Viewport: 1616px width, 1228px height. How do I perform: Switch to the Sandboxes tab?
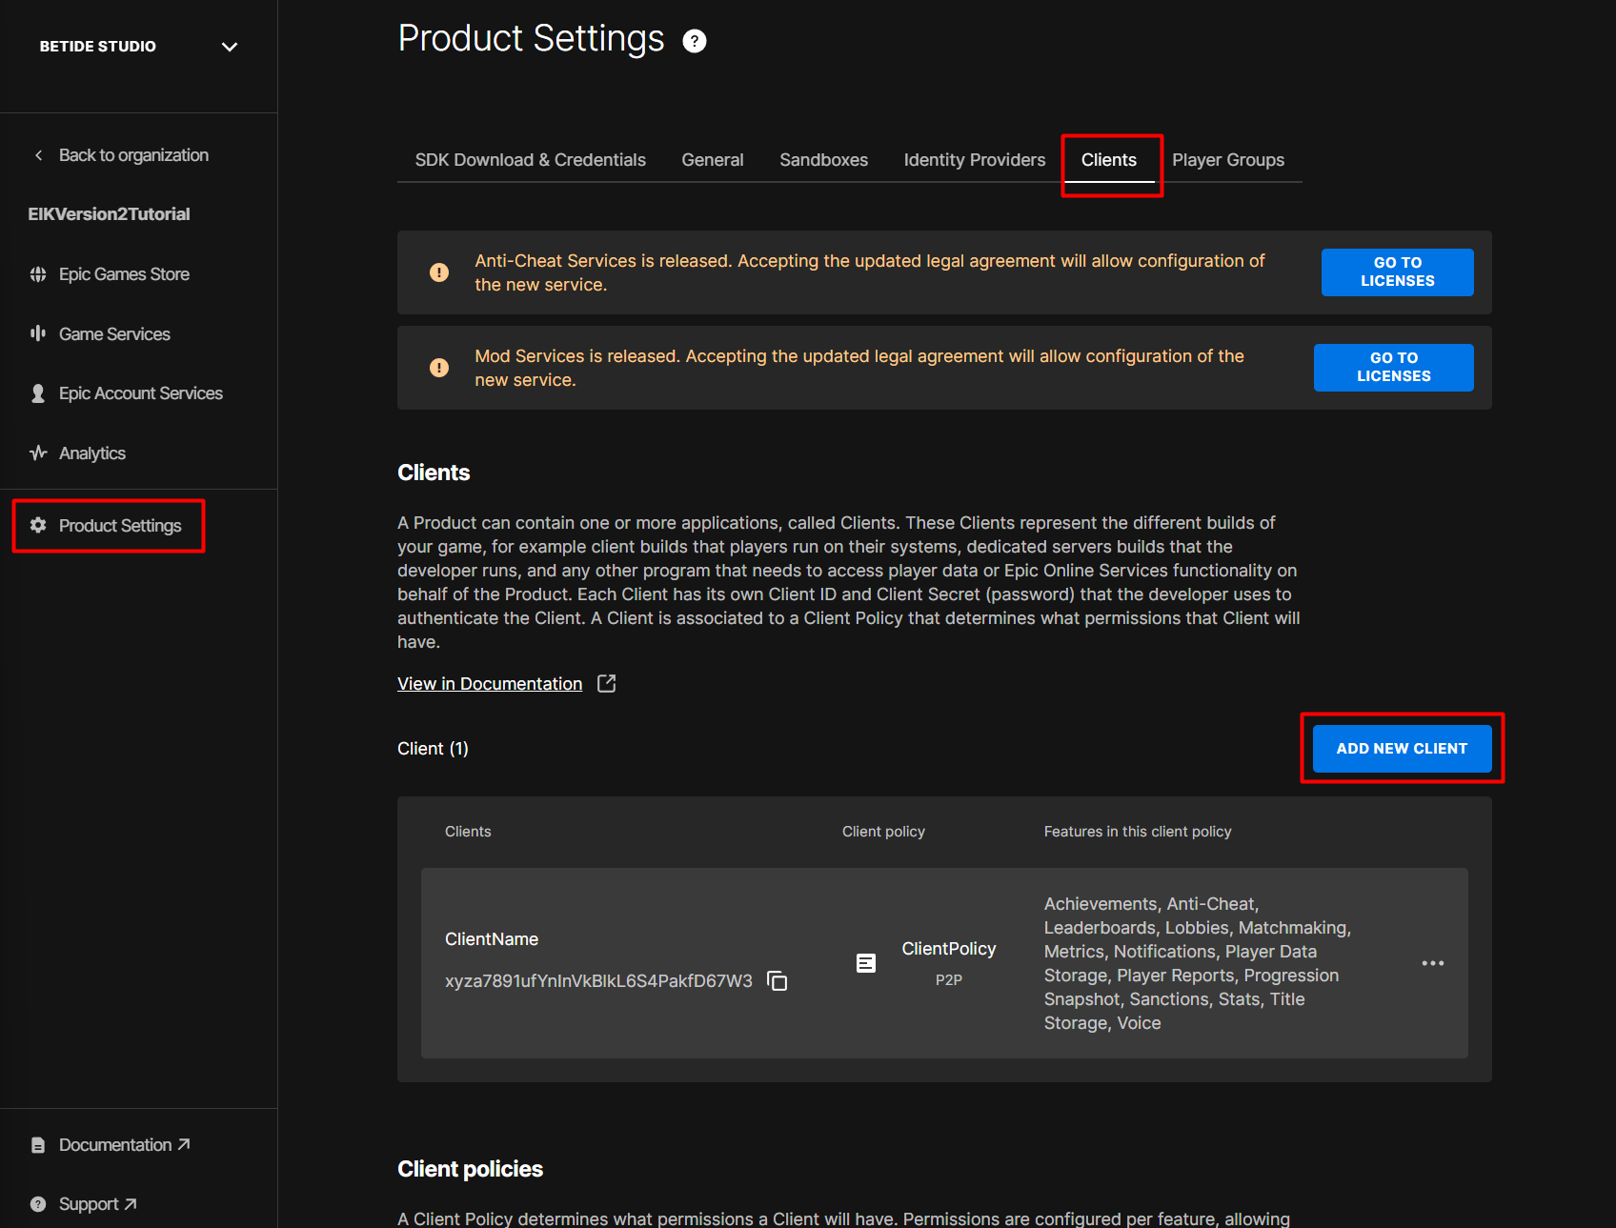coord(823,160)
